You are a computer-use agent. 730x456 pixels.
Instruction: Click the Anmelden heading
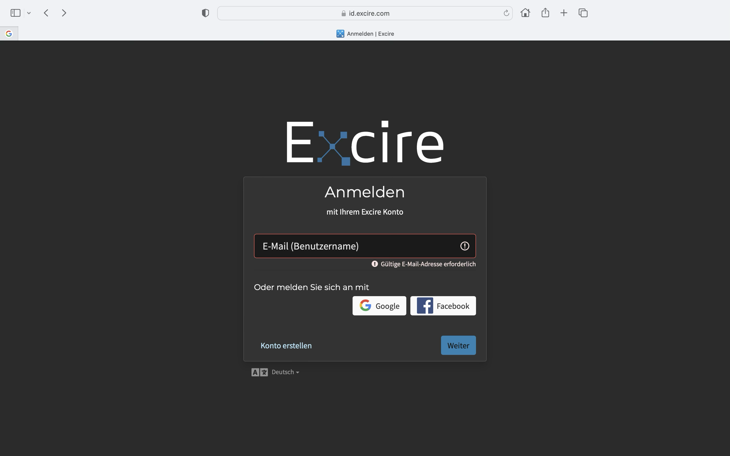(364, 192)
